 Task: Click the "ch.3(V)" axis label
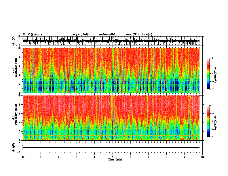coord(14,148)
